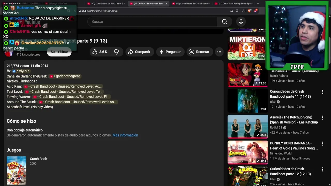Like the video with thumbs up
Viewport: 331px width, 186px height.
point(100,52)
